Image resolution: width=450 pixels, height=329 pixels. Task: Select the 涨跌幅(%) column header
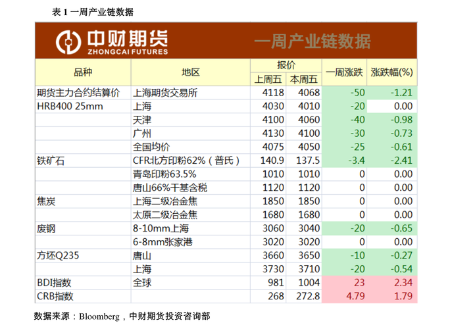391,72
